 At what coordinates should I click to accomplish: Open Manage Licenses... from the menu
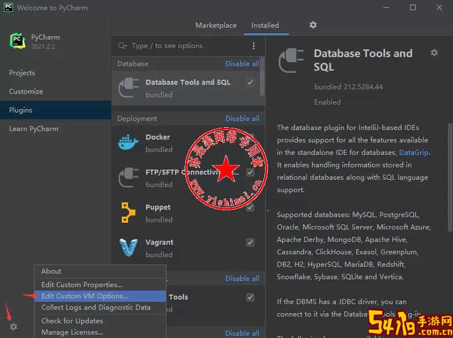point(100,332)
